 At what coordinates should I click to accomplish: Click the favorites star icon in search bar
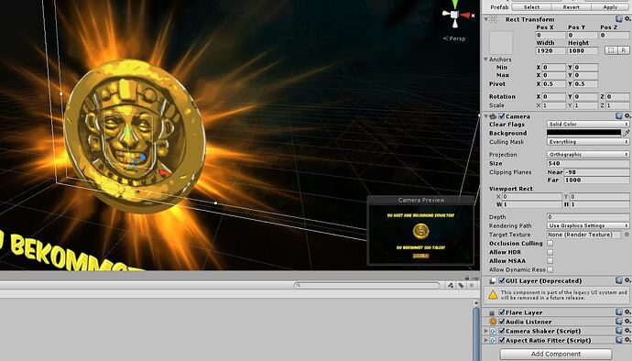tap(471, 285)
